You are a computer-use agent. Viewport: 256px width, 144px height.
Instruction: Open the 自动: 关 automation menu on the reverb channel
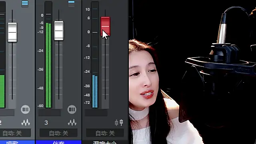[105, 133]
